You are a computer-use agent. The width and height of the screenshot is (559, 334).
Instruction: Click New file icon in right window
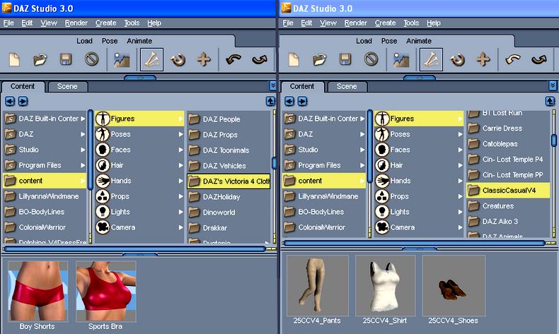point(294,59)
